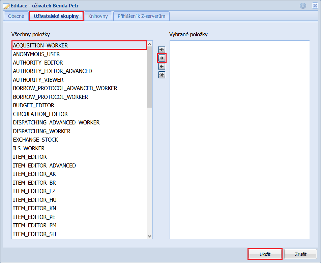Click the info icon in the title bar
Screen dimensions: 321x263
pos(303,6)
